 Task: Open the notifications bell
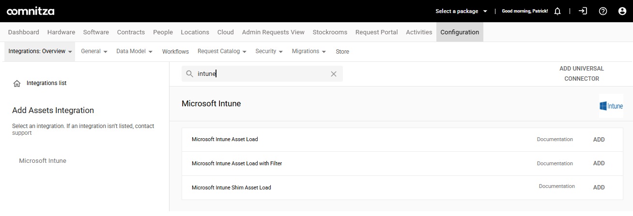(557, 11)
